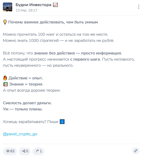Click the heading Почему важнее действовать

pyautogui.click(x=53, y=22)
